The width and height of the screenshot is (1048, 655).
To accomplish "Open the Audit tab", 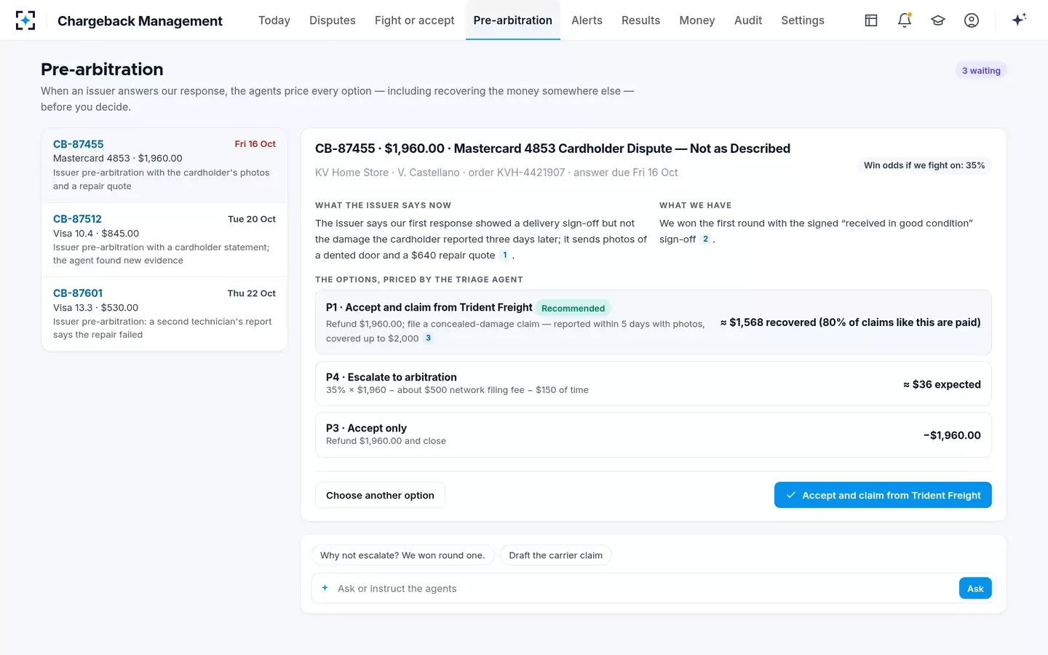I will (748, 20).
